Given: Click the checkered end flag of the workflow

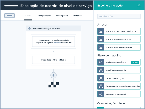Looking at the screenshot, I should [x=53, y=85].
